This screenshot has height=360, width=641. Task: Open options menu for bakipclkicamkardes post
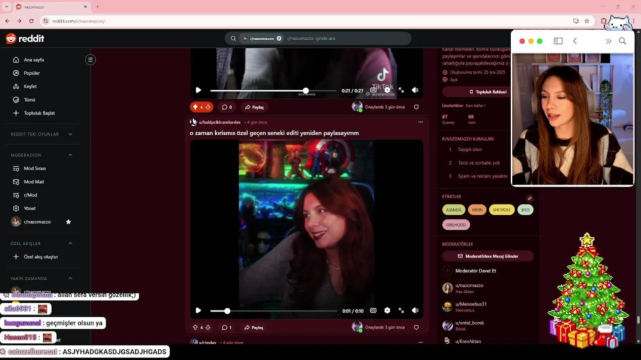pos(420,122)
